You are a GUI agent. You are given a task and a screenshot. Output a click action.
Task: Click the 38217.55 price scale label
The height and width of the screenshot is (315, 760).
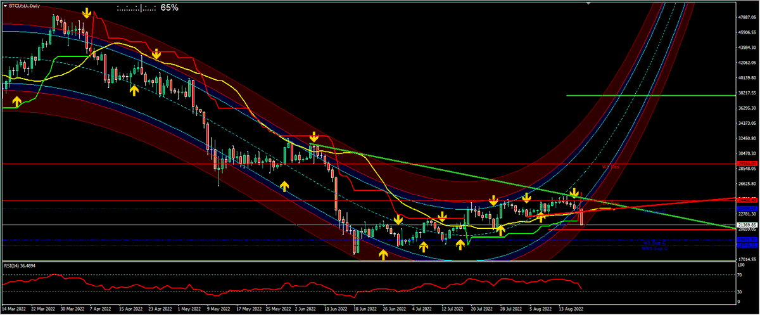(747, 93)
